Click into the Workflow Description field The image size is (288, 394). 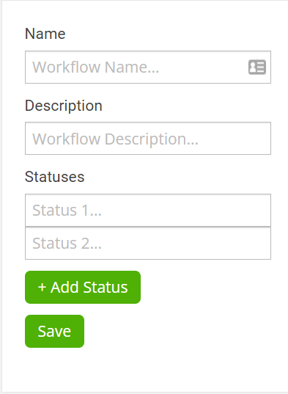148,139
